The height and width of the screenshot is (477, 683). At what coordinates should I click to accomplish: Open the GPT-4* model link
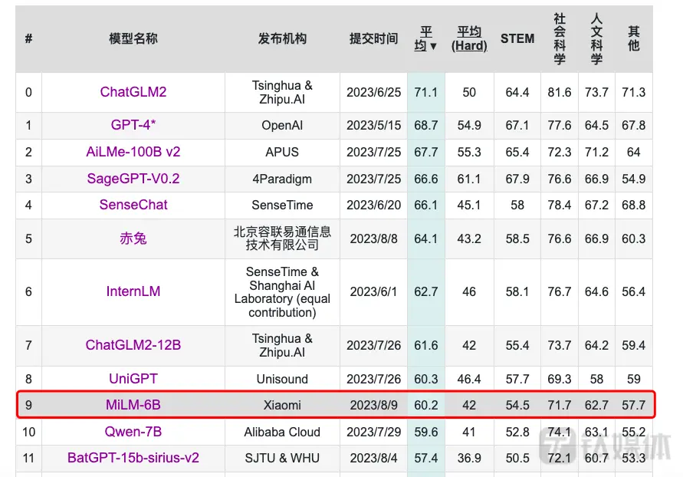click(133, 125)
